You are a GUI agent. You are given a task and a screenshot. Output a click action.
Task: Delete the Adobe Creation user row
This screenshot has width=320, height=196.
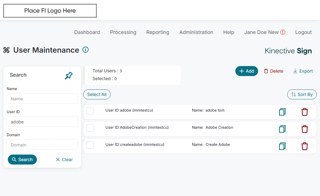tap(305, 129)
